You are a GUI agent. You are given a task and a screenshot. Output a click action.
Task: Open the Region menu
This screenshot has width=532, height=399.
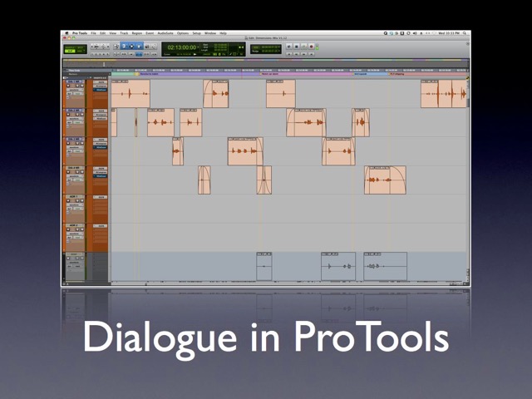click(136, 33)
